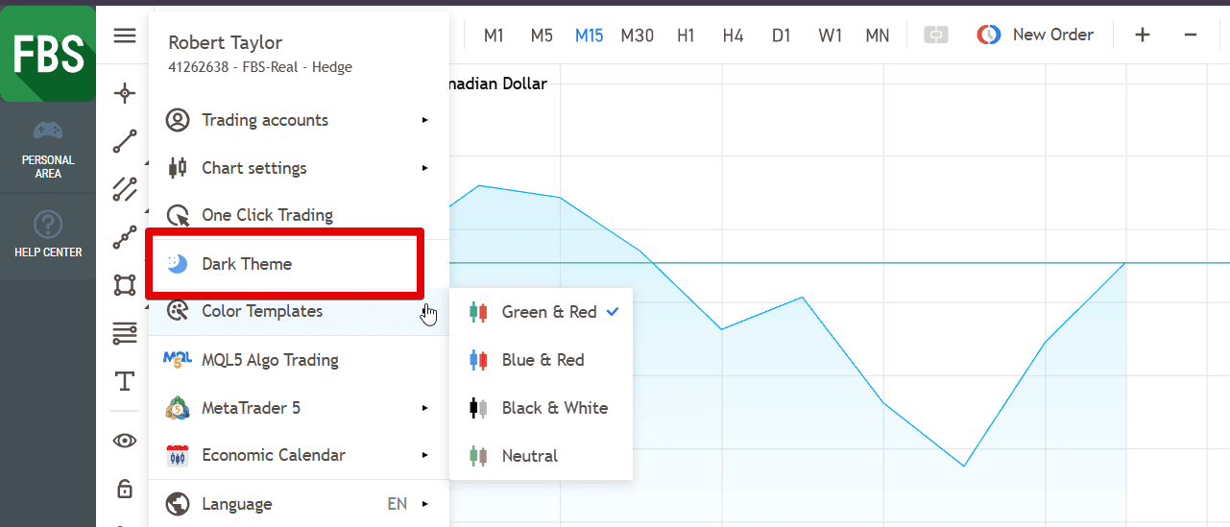Pick the Black & White color template
The image size is (1230, 527).
[x=554, y=408]
